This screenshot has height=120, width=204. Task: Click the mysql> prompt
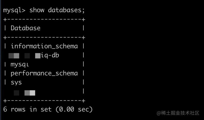click(14, 10)
